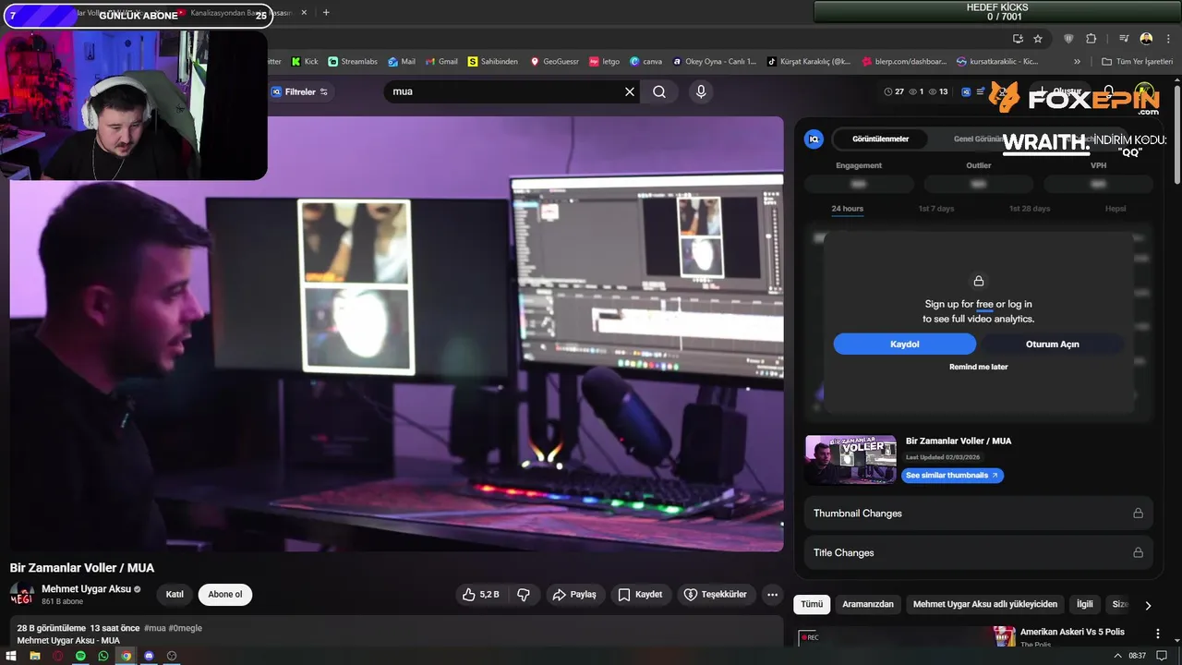Select the Aramanızdan filter chip
This screenshot has width=1182, height=665.
tap(868, 604)
